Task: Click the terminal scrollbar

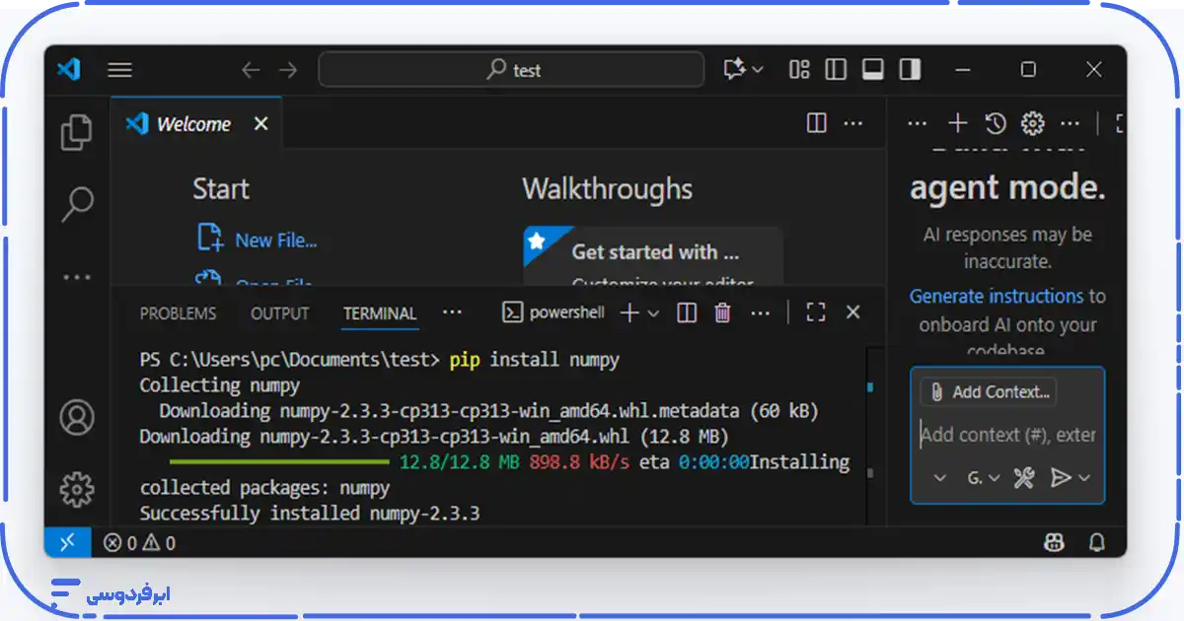Action: [x=869, y=434]
